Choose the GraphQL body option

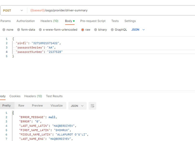pos(119,30)
